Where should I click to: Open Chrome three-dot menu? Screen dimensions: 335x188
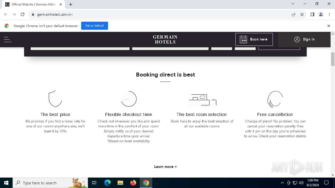pos(329,15)
